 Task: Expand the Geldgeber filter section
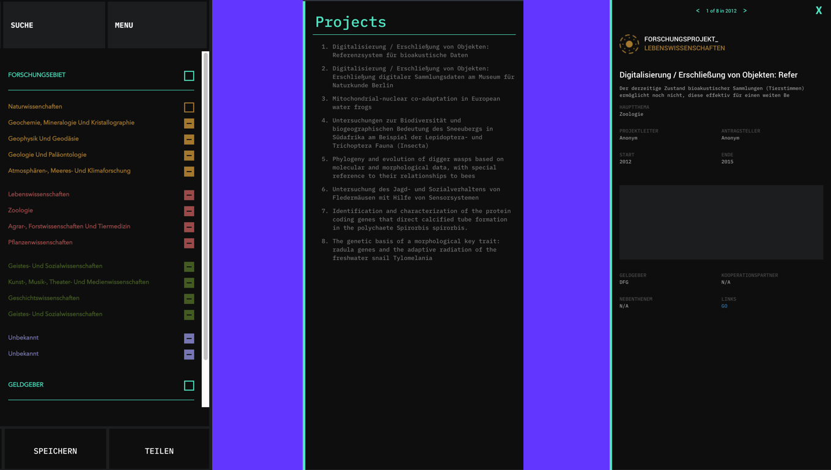click(x=26, y=385)
